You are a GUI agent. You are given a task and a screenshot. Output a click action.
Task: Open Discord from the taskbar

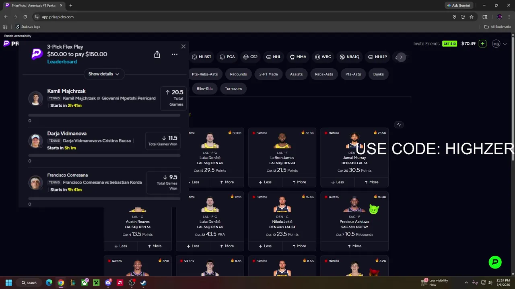[x=108, y=283]
